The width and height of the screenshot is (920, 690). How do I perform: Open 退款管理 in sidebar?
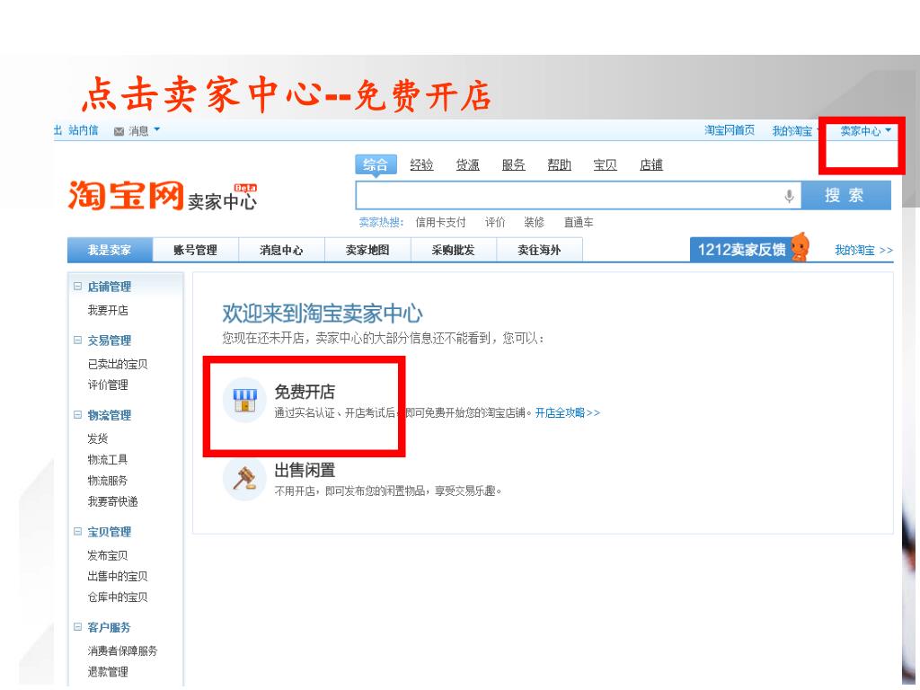108,672
